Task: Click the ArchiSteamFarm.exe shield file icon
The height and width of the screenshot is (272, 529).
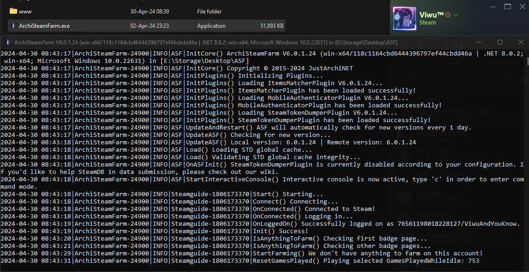Action: pyautogui.click(x=13, y=25)
